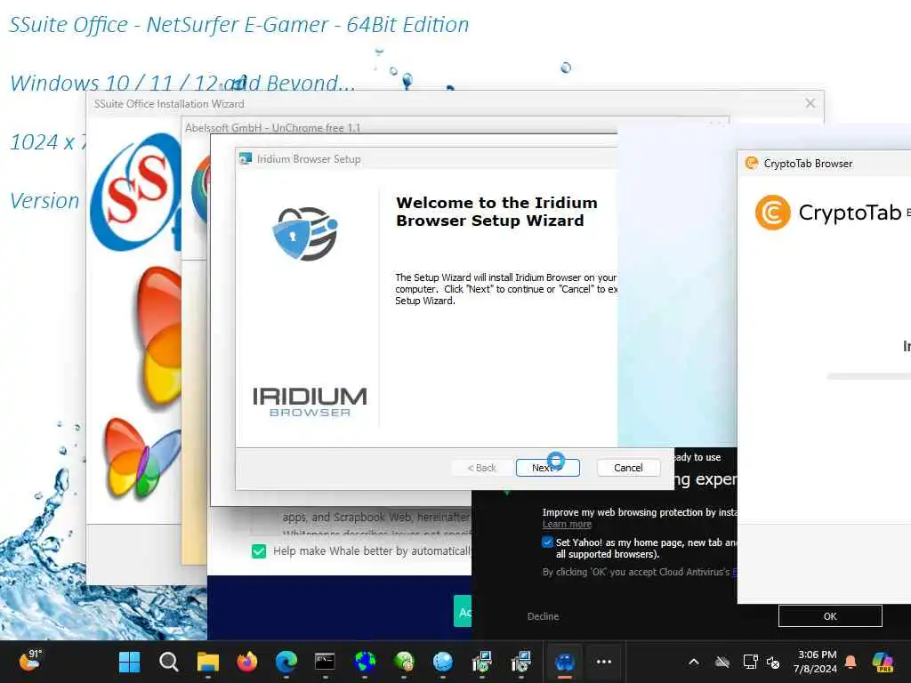Open the weather widget showing 91°

(30, 661)
